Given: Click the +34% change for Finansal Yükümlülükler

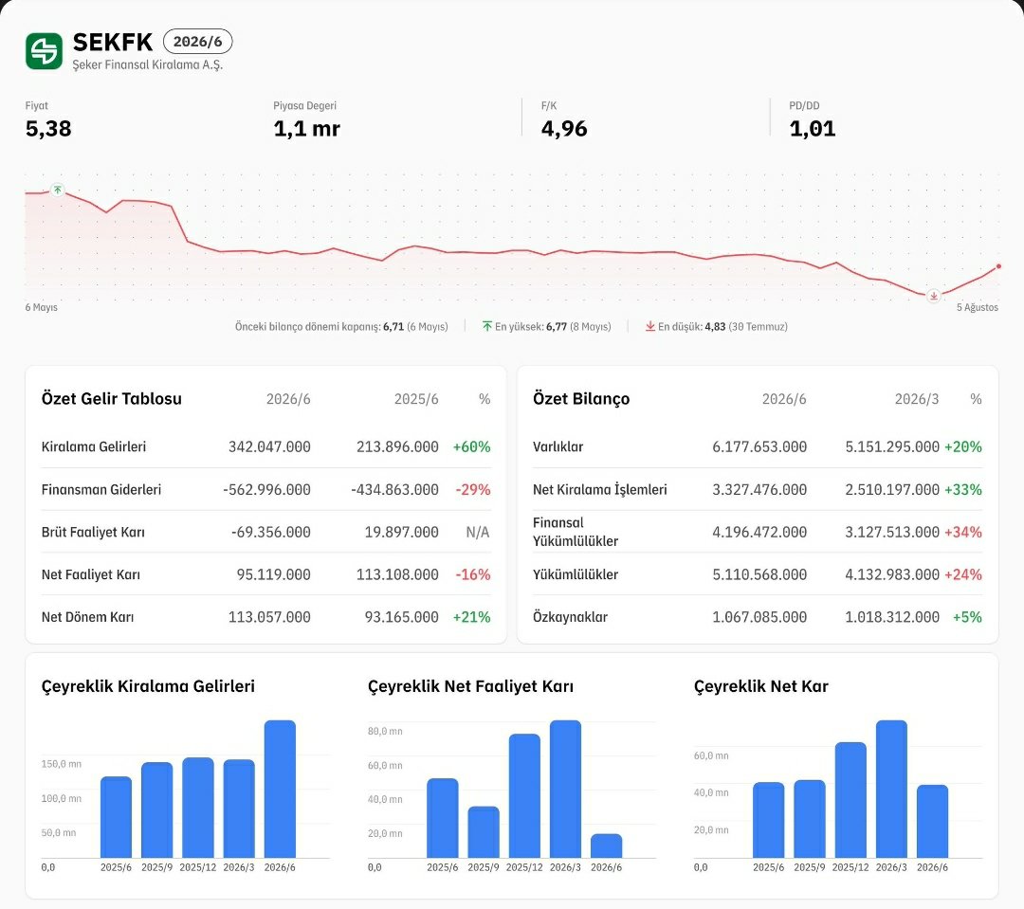Looking at the screenshot, I should (963, 532).
